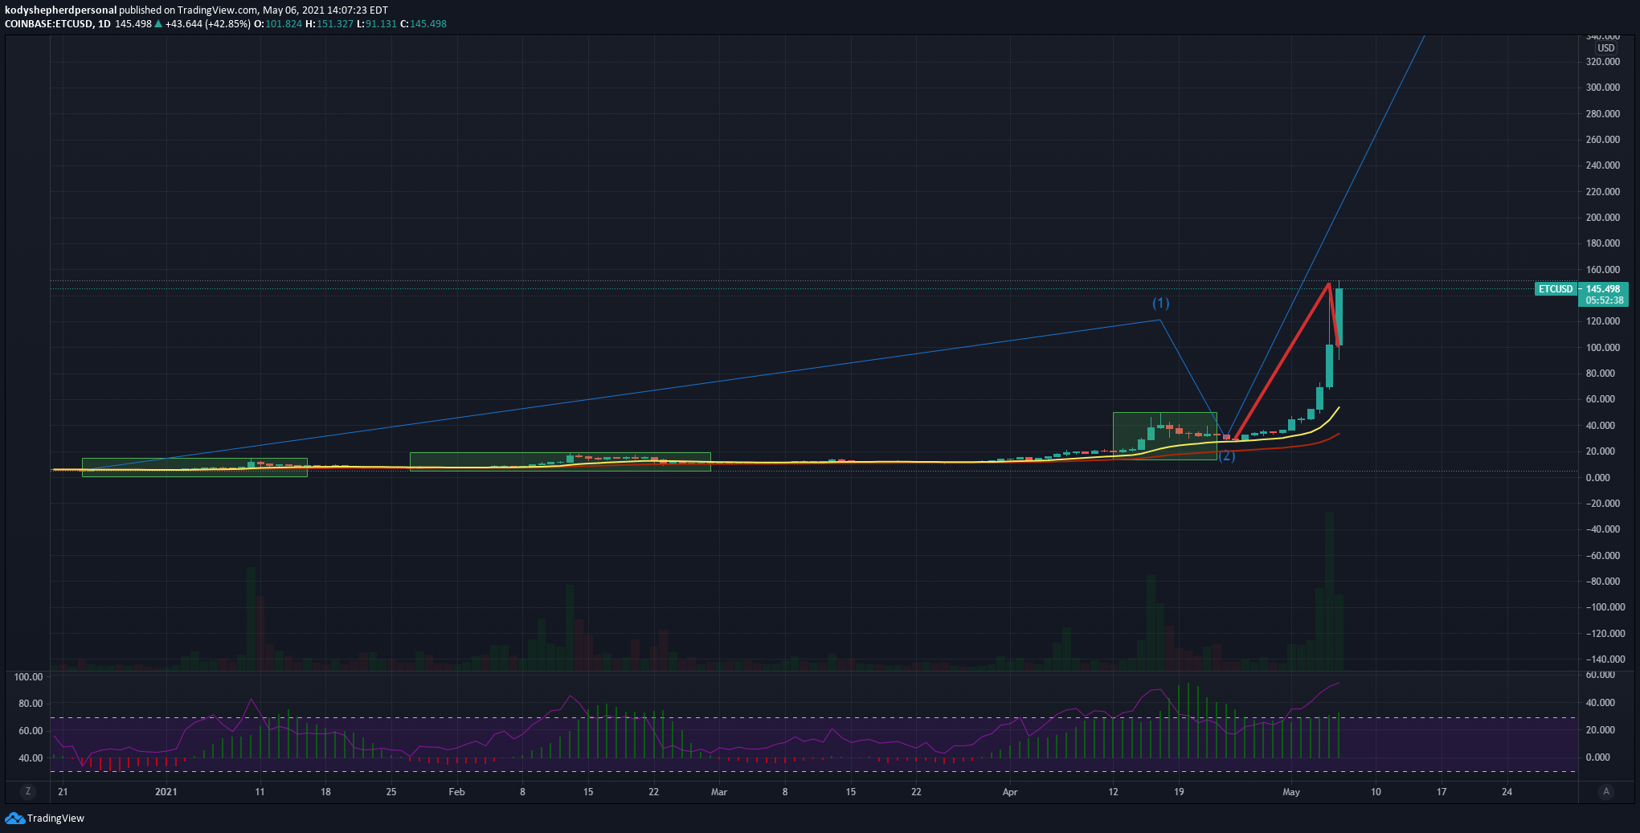The width and height of the screenshot is (1640, 833).
Task: Click the 80.00 label on RSI left scale
Action: click(x=31, y=704)
